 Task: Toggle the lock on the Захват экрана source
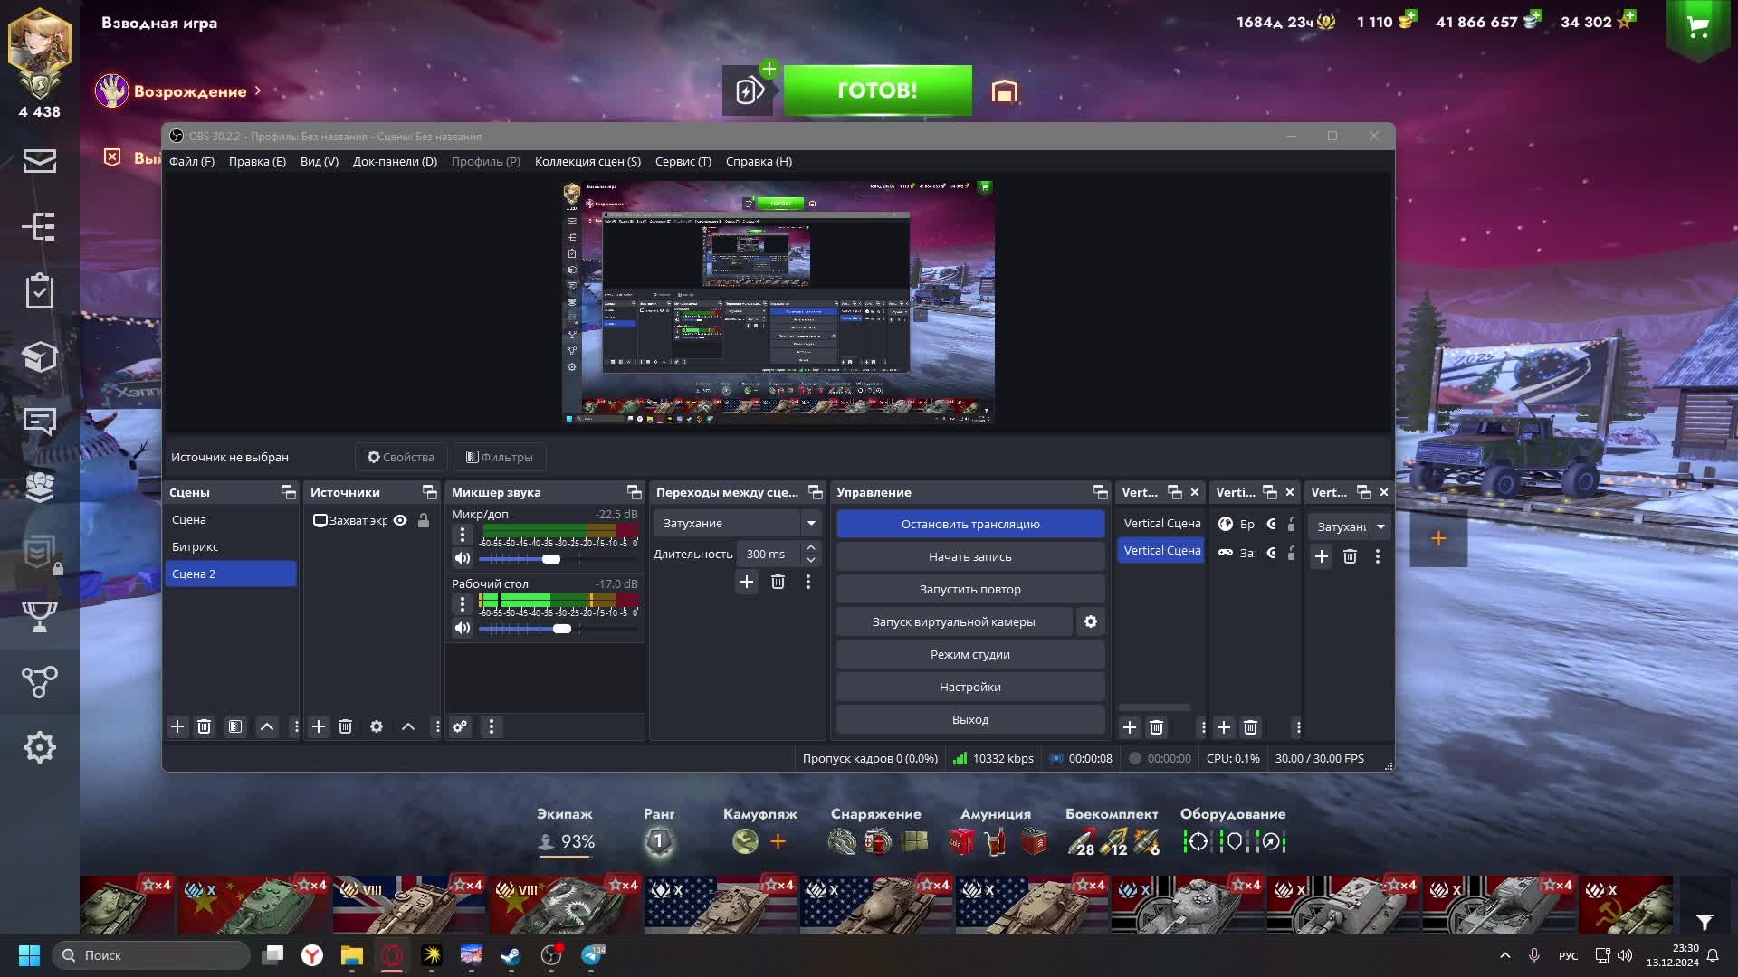(x=423, y=520)
